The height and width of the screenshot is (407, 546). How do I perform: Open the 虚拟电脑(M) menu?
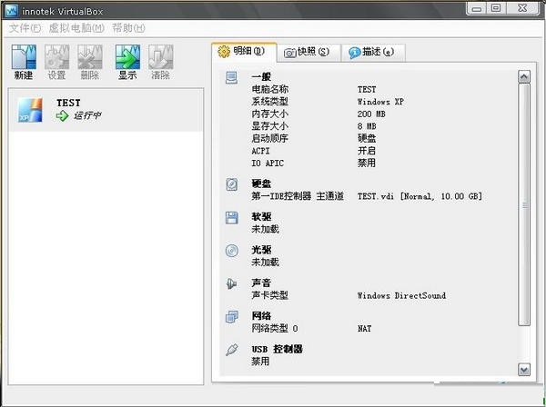tap(76, 28)
